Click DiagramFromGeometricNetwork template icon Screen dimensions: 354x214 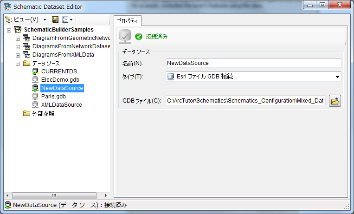pos(26,38)
